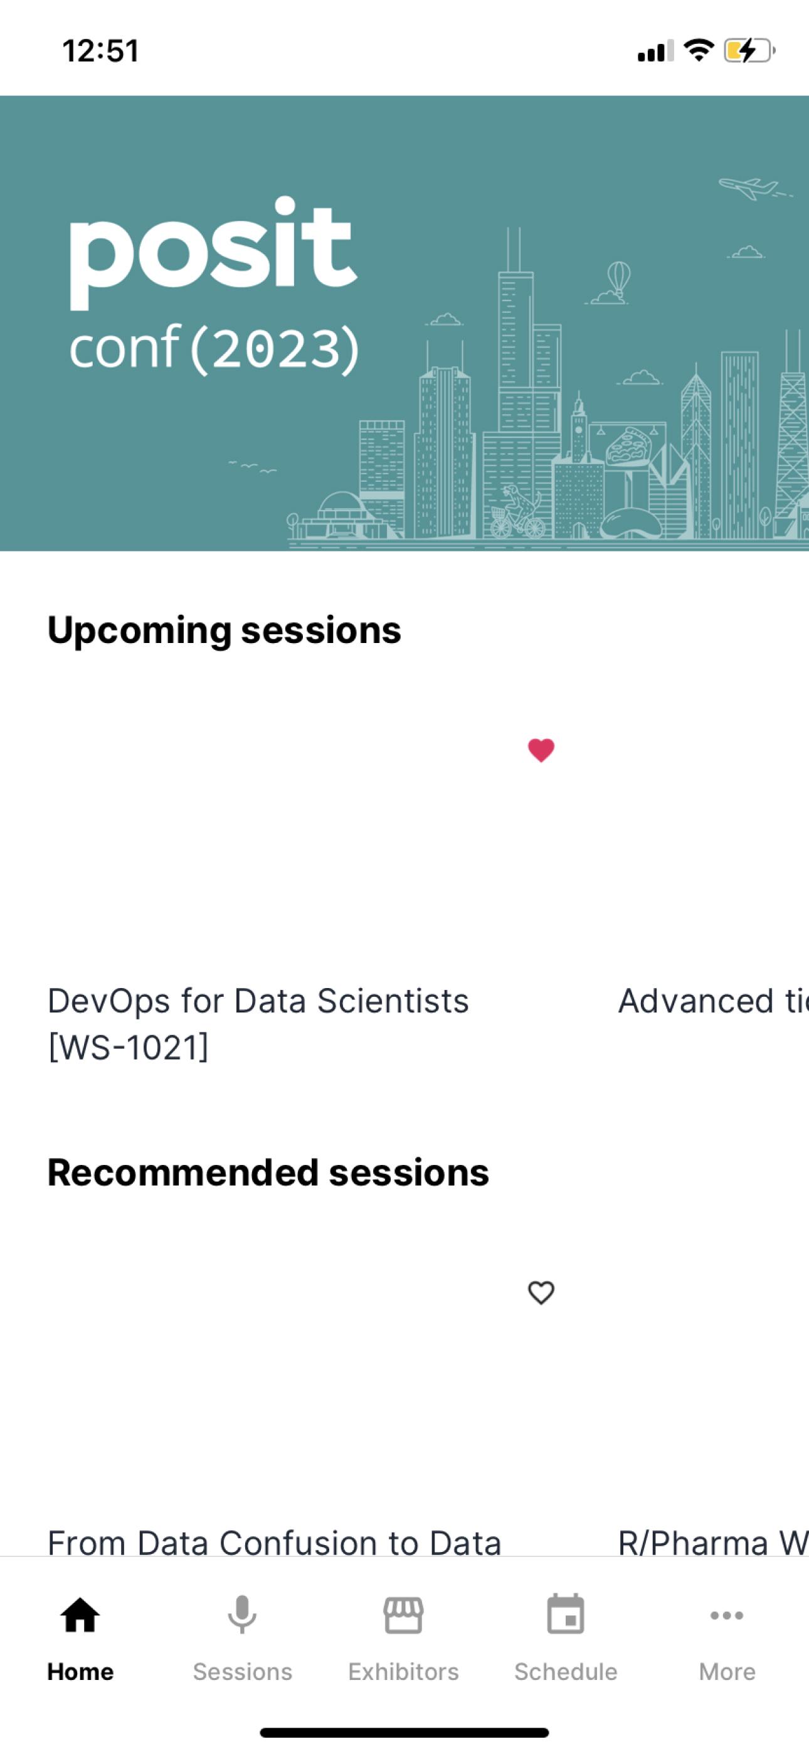Open the R/Pharma session title
Viewport: 809px width, 1754px height.
tap(713, 1542)
